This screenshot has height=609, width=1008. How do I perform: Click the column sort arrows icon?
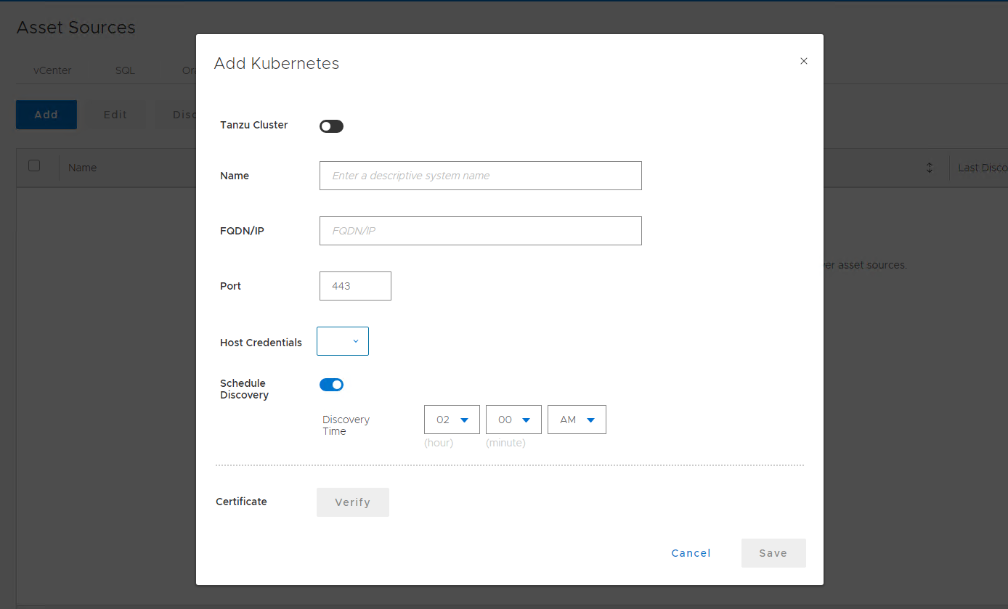[929, 168]
